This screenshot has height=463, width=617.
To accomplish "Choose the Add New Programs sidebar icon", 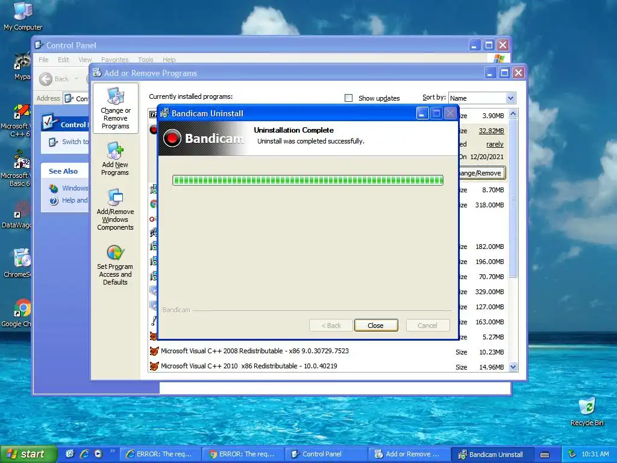I will (115, 159).
